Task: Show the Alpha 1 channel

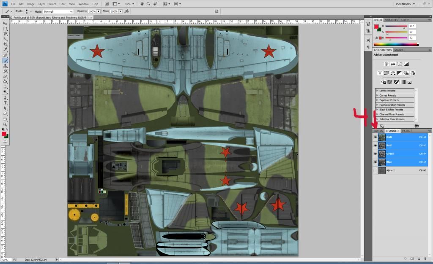Action: tap(375, 170)
